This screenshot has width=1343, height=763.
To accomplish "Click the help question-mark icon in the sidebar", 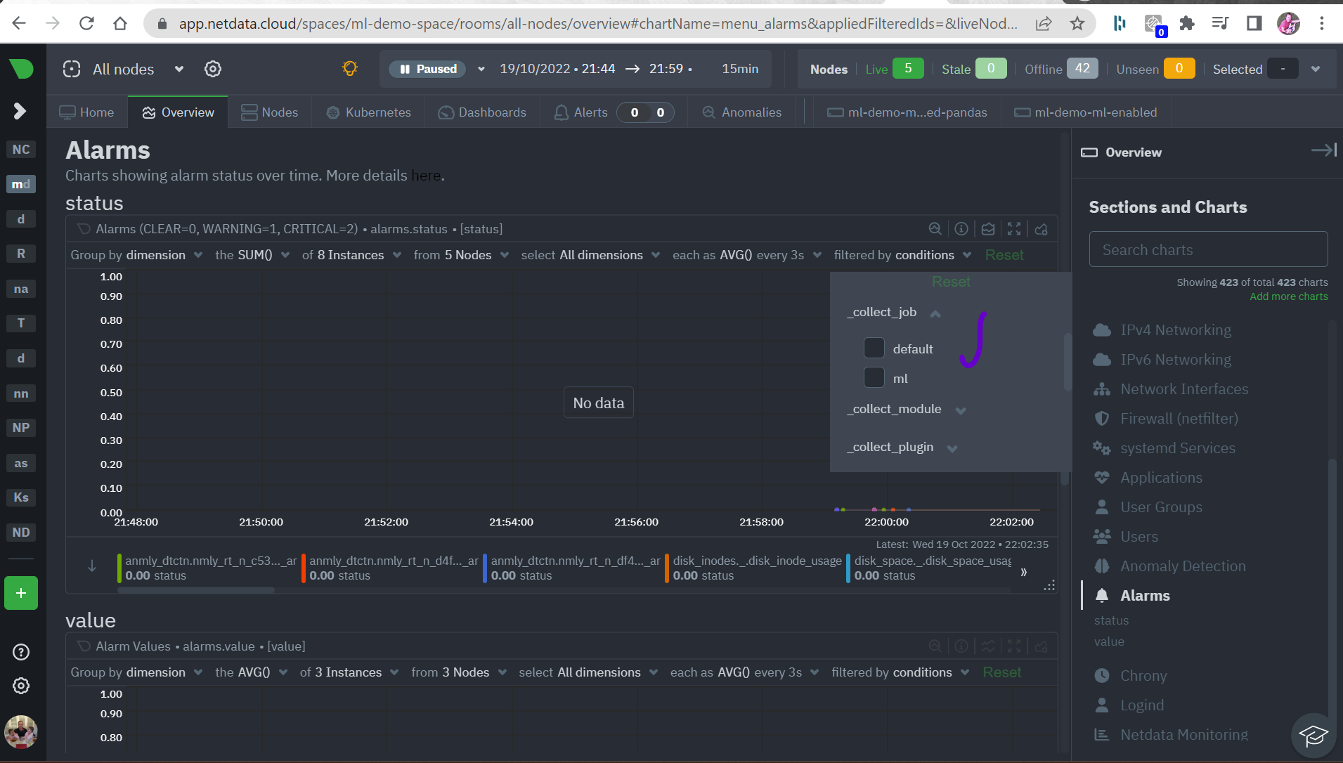I will point(20,652).
